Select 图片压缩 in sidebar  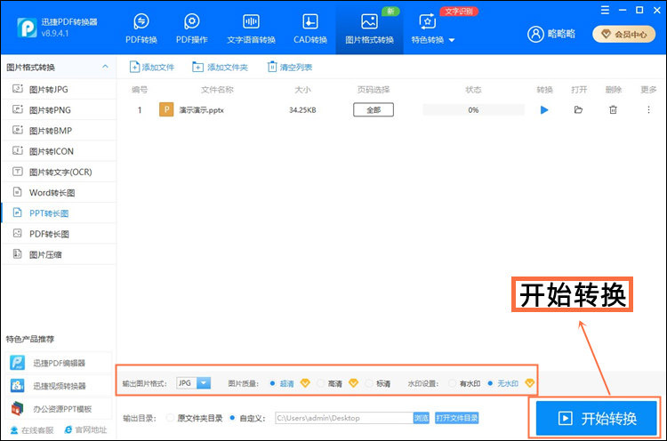[59, 254]
